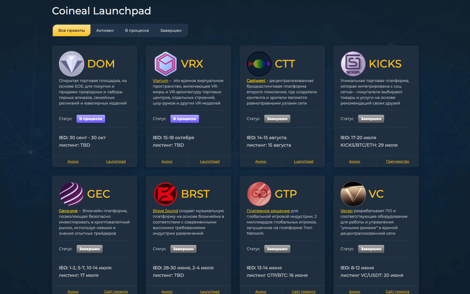Open the CTT card 'Luanchpad' link
470x294 pixels.
point(303,161)
